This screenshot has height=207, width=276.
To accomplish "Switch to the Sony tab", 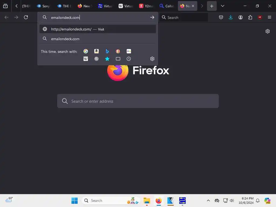I will pyautogui.click(x=43, y=6).
